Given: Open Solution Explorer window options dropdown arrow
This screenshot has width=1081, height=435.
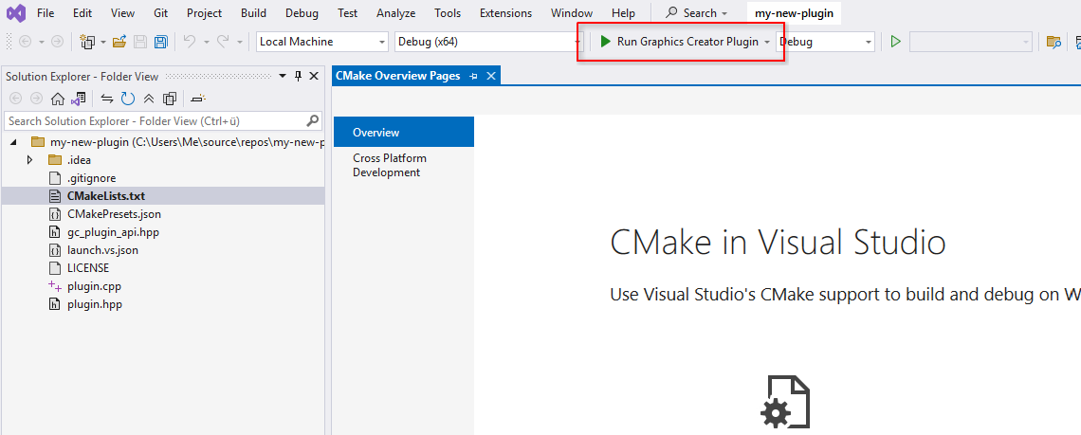Looking at the screenshot, I should (283, 76).
